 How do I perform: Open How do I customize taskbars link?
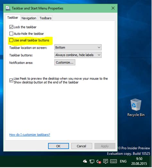pyautogui.click(x=30, y=134)
